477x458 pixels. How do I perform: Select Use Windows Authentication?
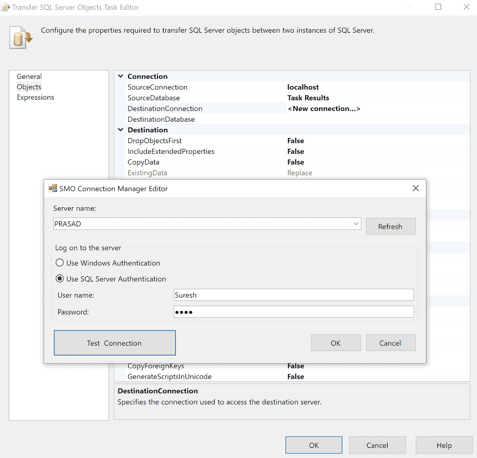(x=60, y=262)
